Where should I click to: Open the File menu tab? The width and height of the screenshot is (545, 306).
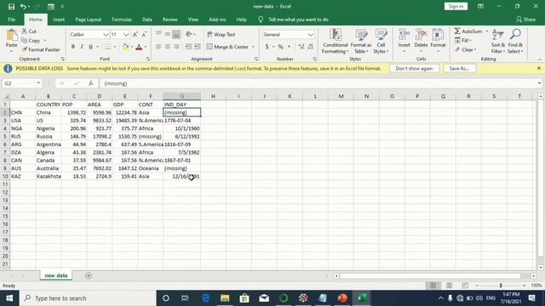11,20
